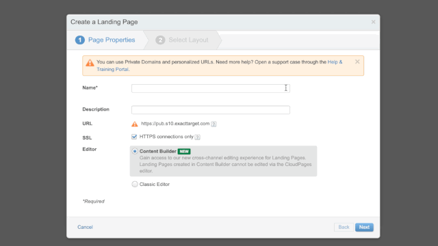This screenshot has width=438, height=246.
Task: Click the Back button
Action: point(344,227)
